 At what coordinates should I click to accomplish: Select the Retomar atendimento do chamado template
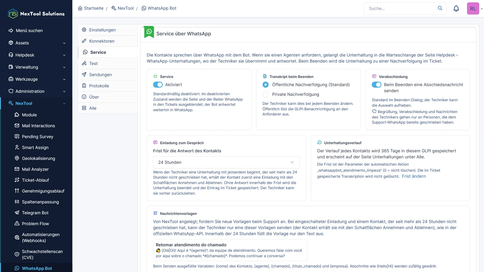[230, 250]
